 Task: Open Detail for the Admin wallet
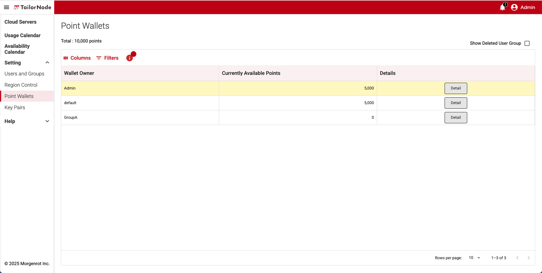pos(456,88)
